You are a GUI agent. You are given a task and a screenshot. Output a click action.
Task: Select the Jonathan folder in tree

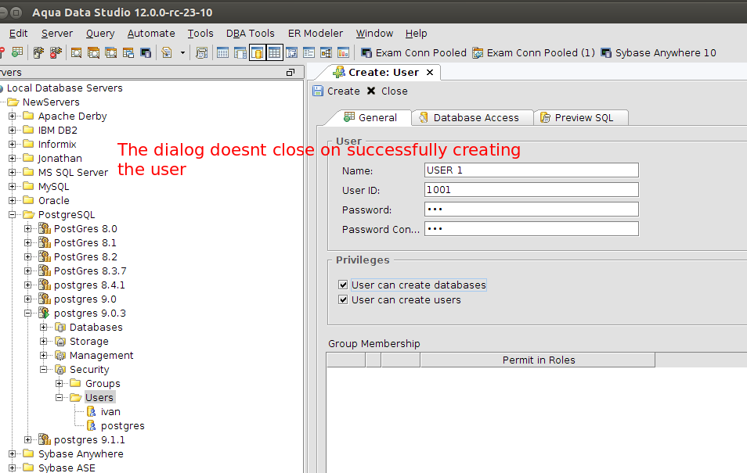pyautogui.click(x=52, y=158)
